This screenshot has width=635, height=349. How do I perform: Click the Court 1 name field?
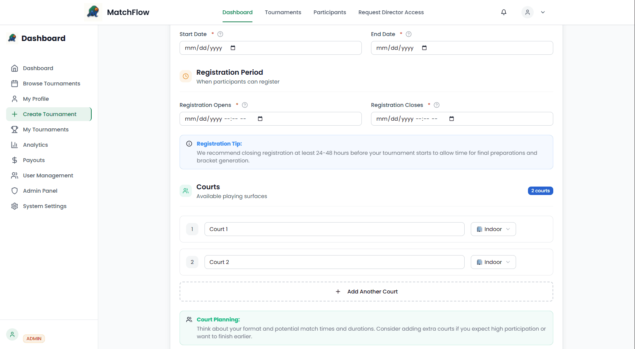click(334, 229)
